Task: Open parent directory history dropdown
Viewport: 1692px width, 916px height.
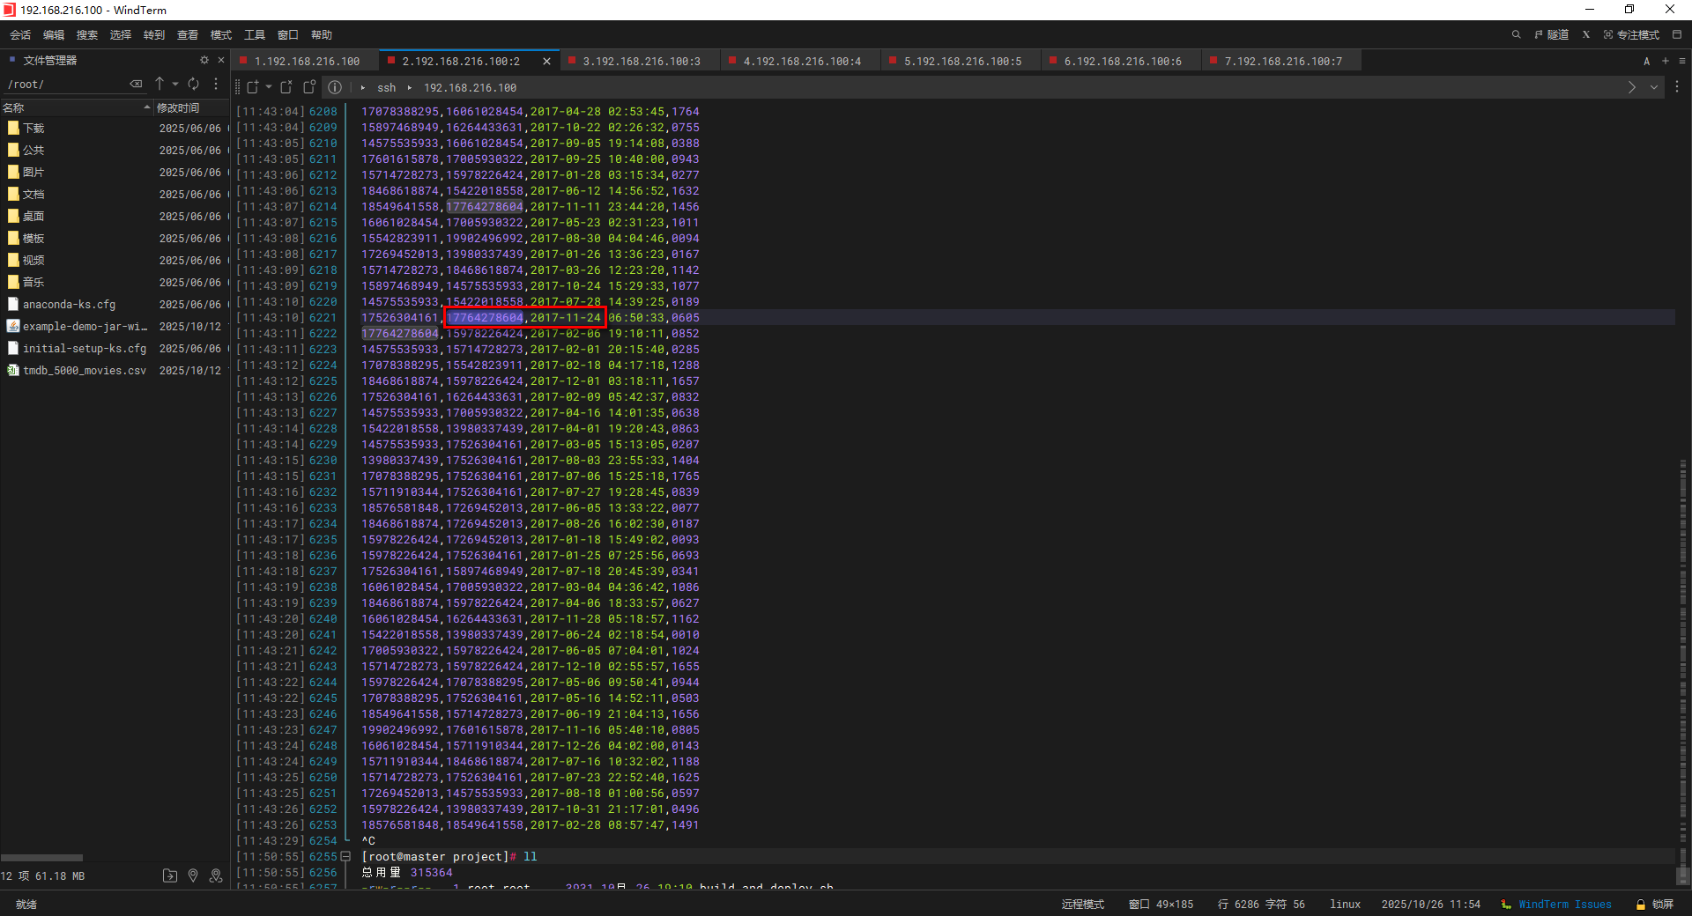Action: 175,85
